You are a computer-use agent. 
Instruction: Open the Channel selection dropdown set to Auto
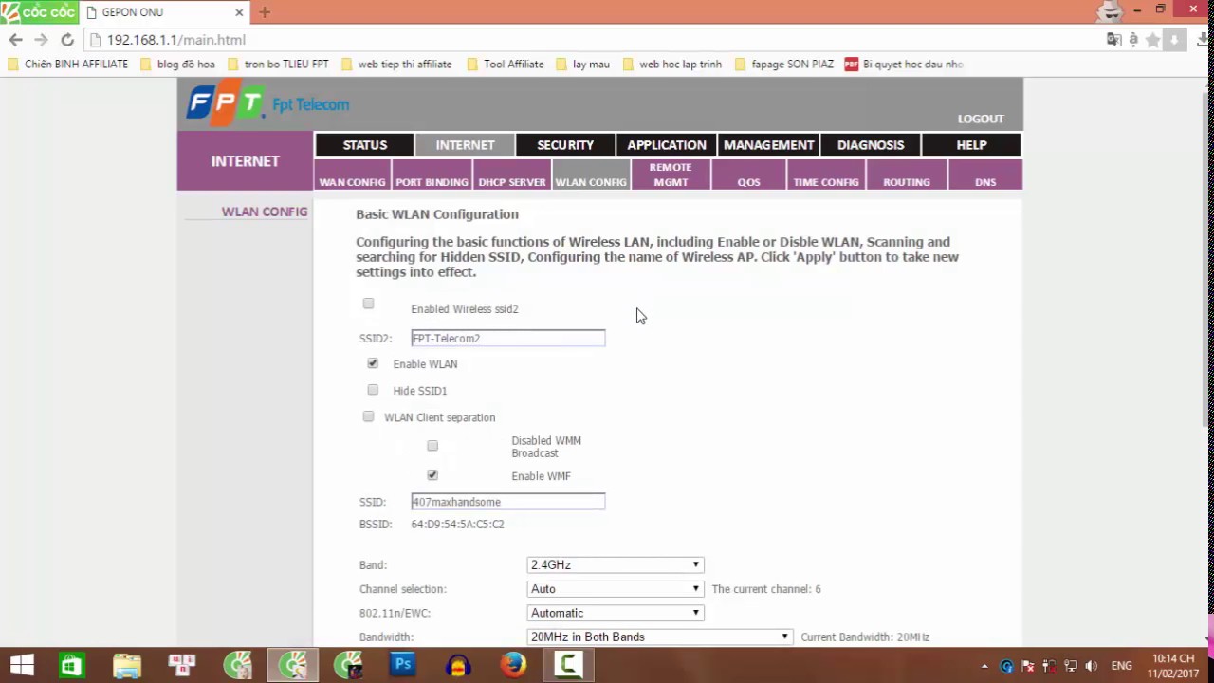[616, 589]
